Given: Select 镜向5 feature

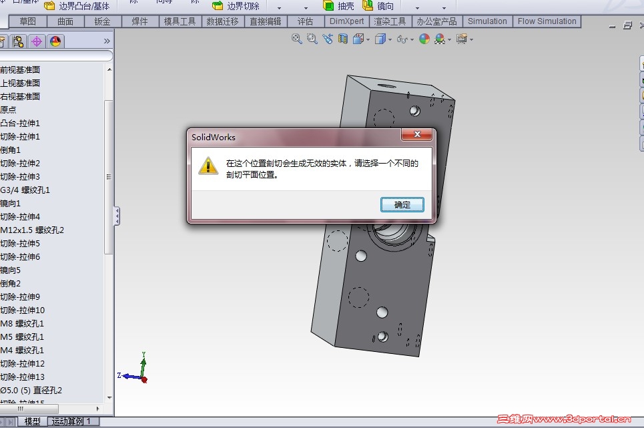Looking at the screenshot, I should (x=10, y=270).
